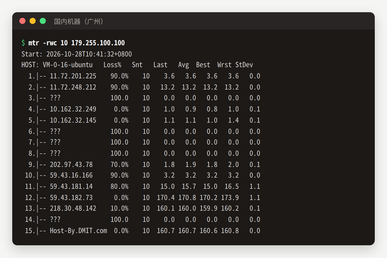The image size is (387, 258).
Task: Click the green dollar prompt symbol
Action: point(23,43)
